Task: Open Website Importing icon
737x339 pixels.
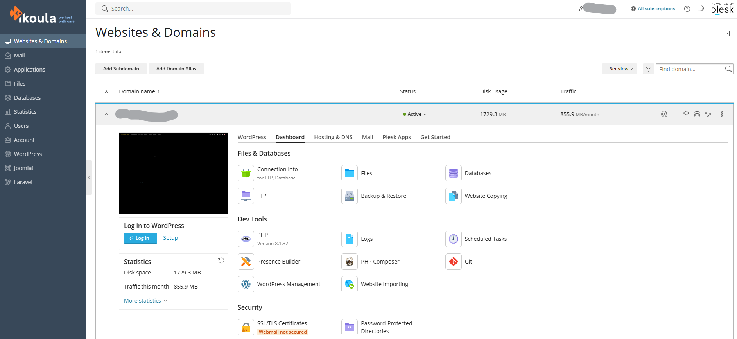Action: point(350,284)
